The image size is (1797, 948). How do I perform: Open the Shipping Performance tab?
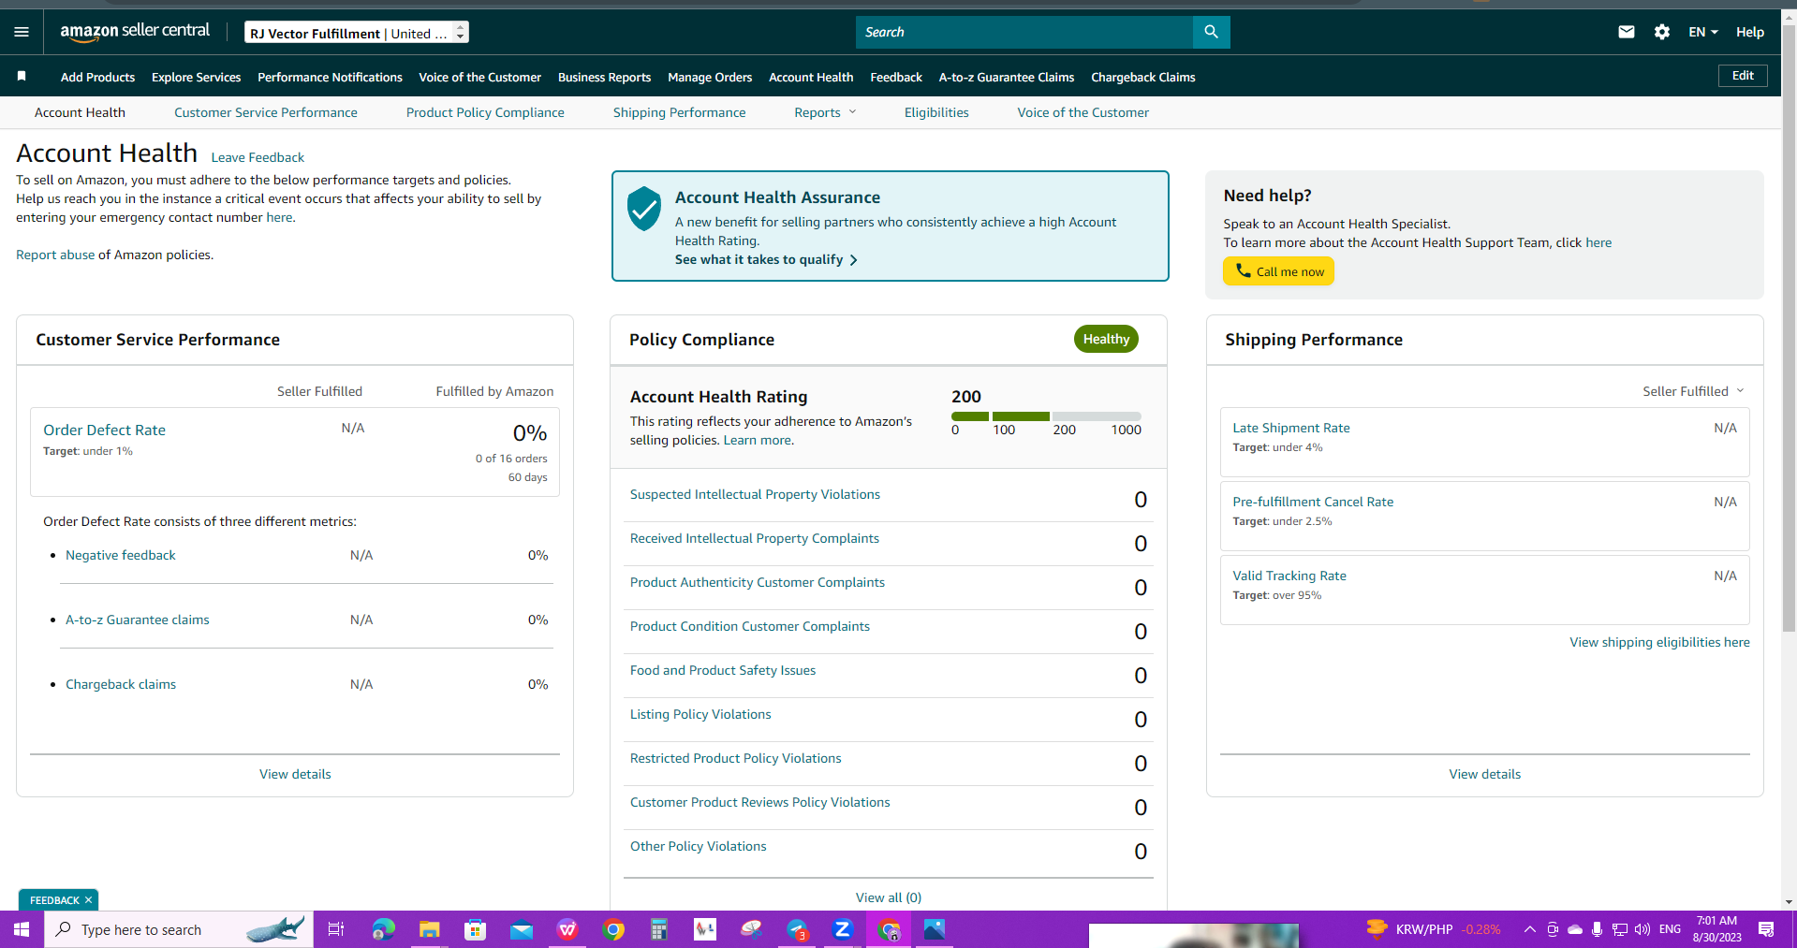(x=680, y=112)
